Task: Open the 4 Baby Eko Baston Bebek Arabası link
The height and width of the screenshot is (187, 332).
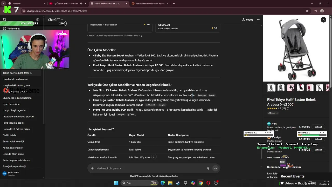Action: pyautogui.click(x=114, y=56)
